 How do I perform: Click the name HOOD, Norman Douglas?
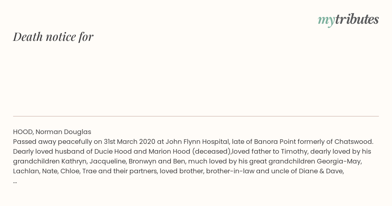coord(52,132)
